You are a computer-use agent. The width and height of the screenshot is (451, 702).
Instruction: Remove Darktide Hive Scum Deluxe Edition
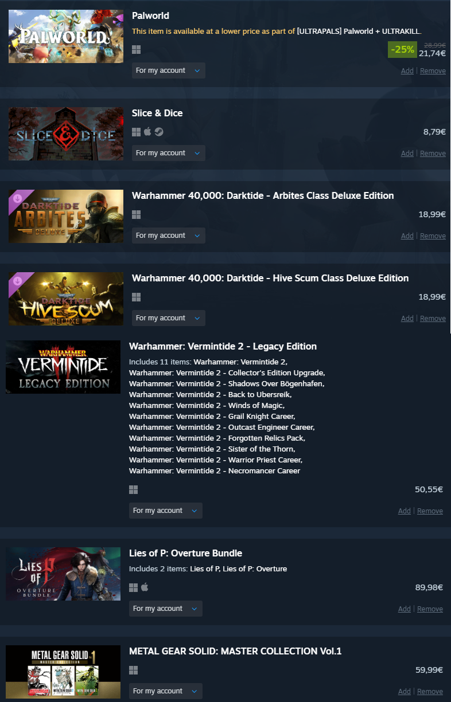[x=433, y=319]
